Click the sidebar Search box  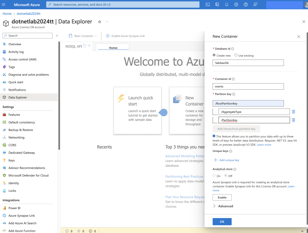coord(27,36)
